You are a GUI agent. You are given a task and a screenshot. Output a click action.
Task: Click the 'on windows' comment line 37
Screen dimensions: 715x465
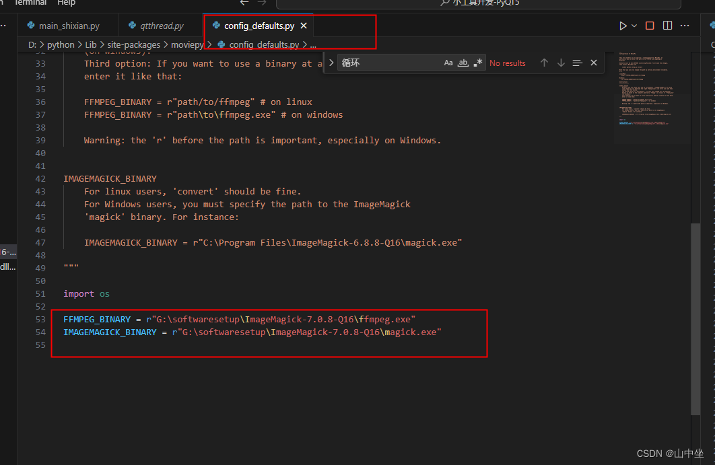(x=312, y=115)
